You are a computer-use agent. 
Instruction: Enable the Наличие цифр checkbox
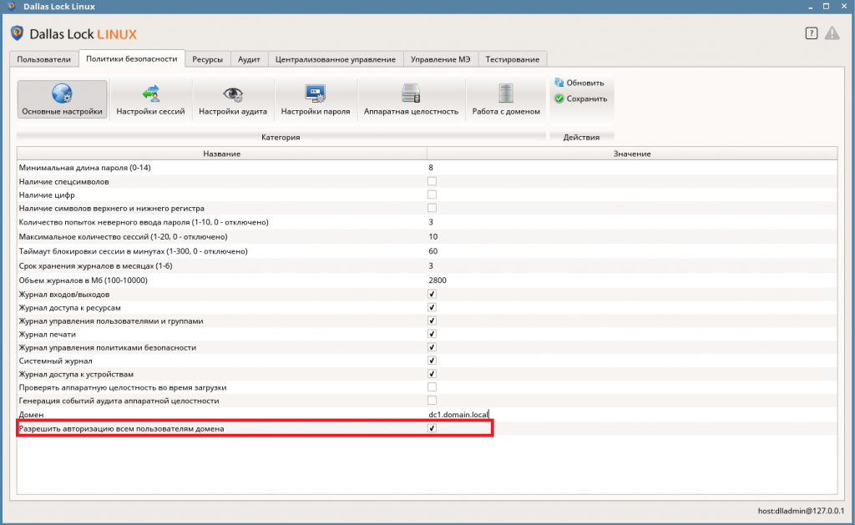pyautogui.click(x=432, y=194)
